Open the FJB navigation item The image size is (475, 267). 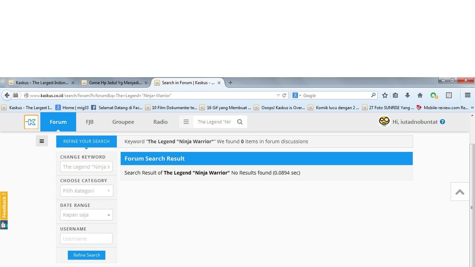tap(89, 122)
